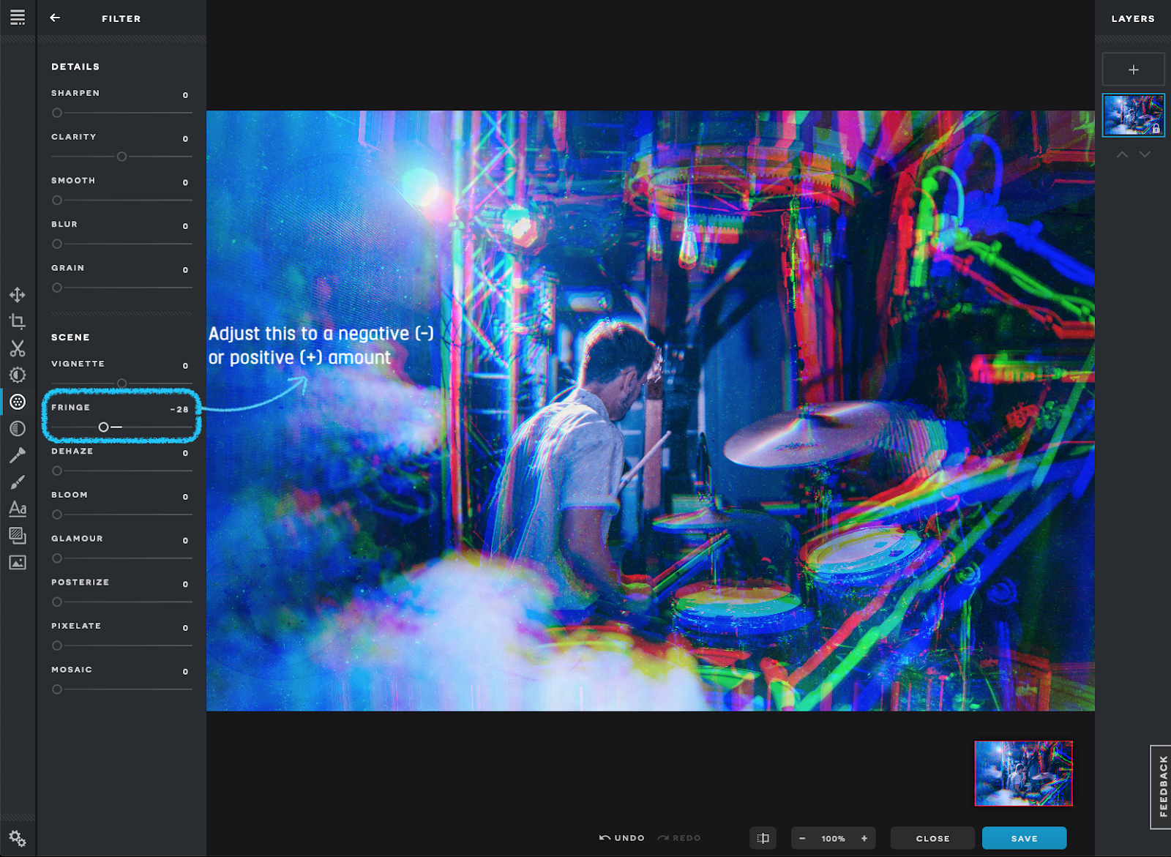The image size is (1171, 857).
Task: Select the Aa Text tool
Action: 18,509
